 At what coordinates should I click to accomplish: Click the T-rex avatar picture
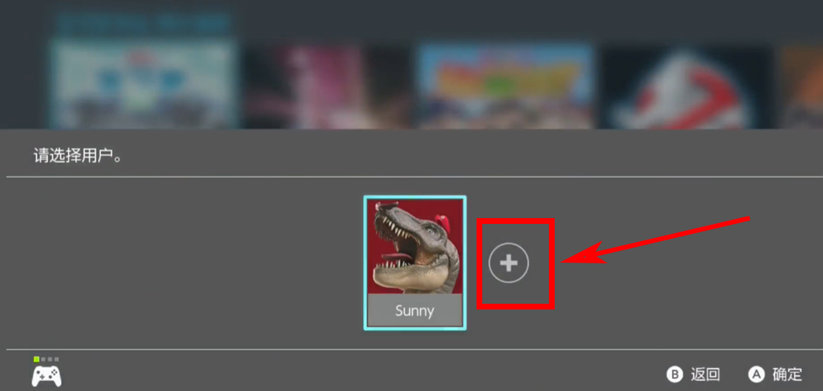pos(415,247)
